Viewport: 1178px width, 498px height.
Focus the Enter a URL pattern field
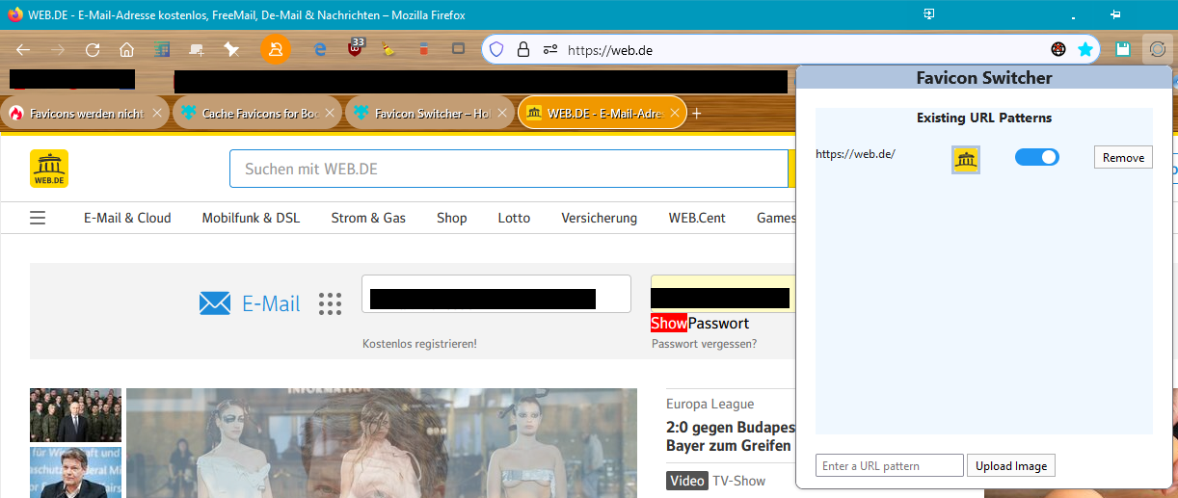click(x=890, y=465)
